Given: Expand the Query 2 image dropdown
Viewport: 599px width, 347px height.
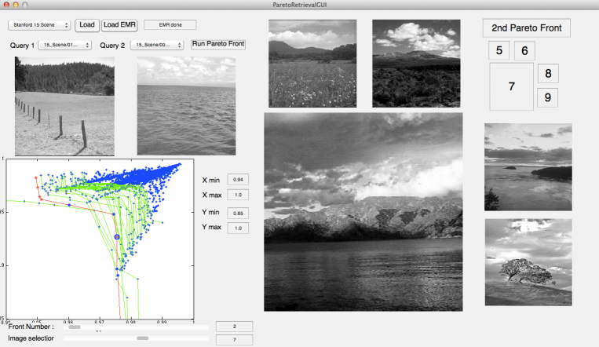Looking at the screenshot, I should click(157, 46).
